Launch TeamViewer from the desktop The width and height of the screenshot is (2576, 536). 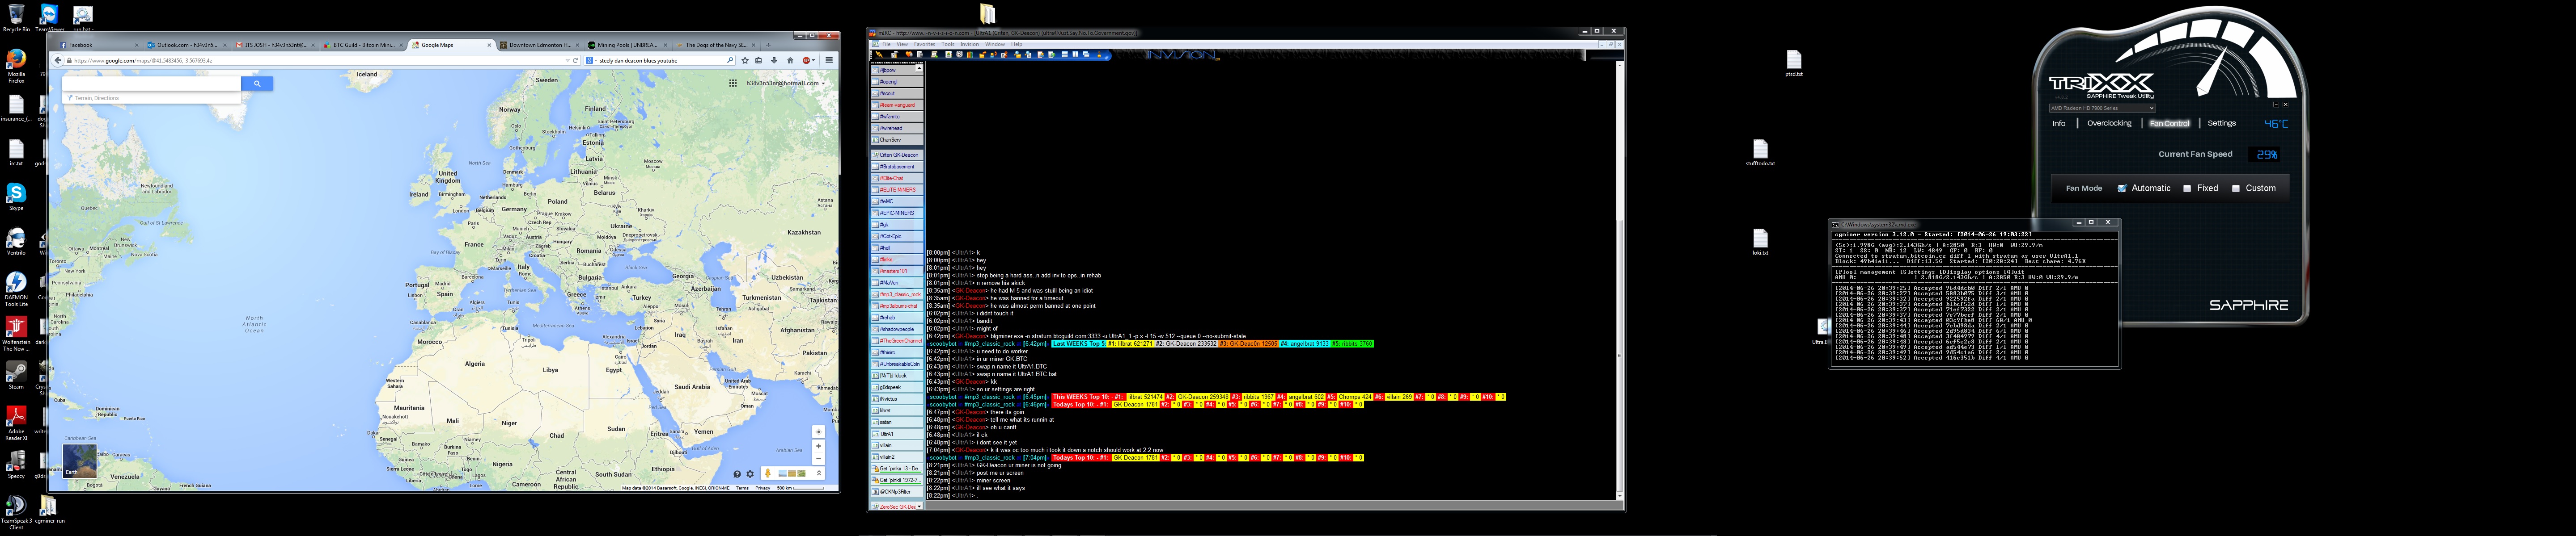tap(49, 17)
